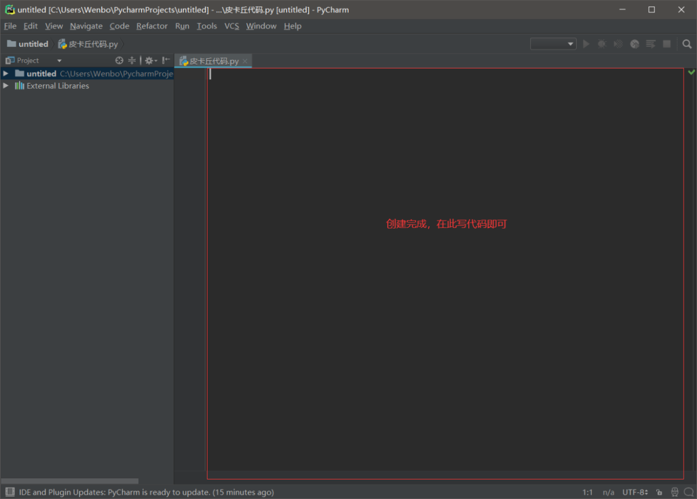This screenshot has height=499, width=697.
Task: Click tool window quick-access icon in status bar
Action: point(9,492)
